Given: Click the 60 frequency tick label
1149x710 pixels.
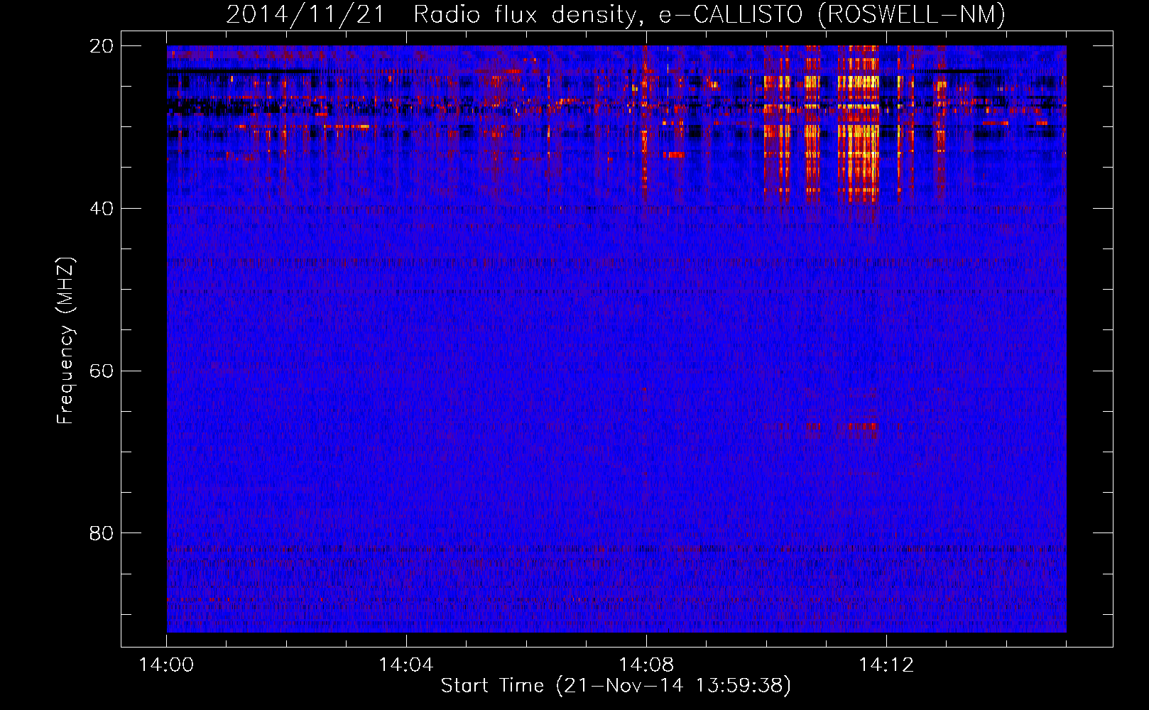Looking at the screenshot, I should coord(102,371).
